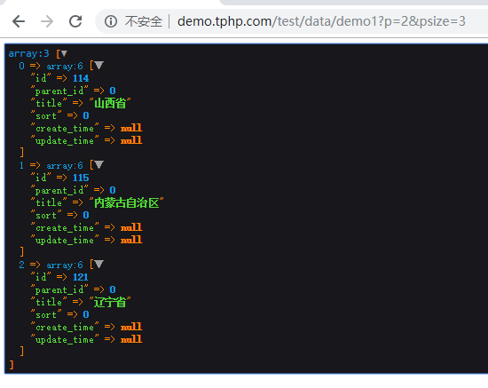488x388 pixels.
Task: Click the browser back arrow
Action: [19, 21]
